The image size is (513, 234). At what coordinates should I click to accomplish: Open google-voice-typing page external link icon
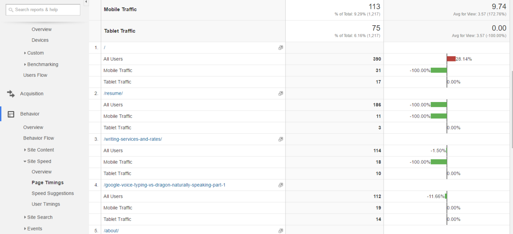[x=281, y=185]
